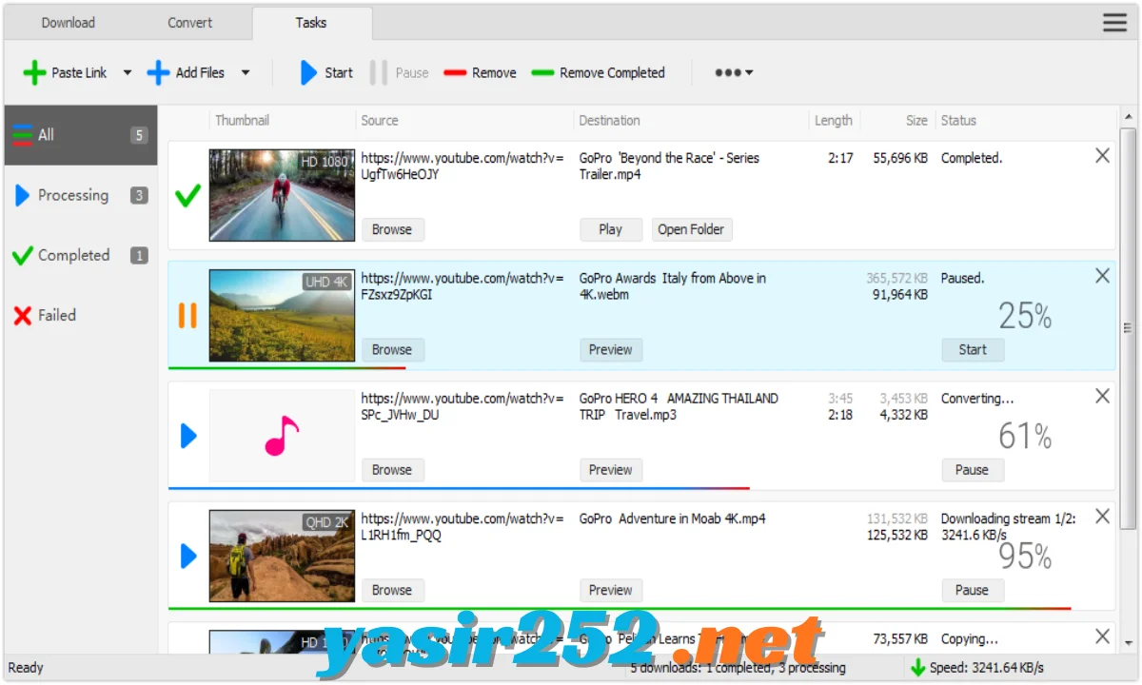This screenshot has height=685, width=1142.
Task: Browse source for Beyond the Race task
Action: [392, 229]
